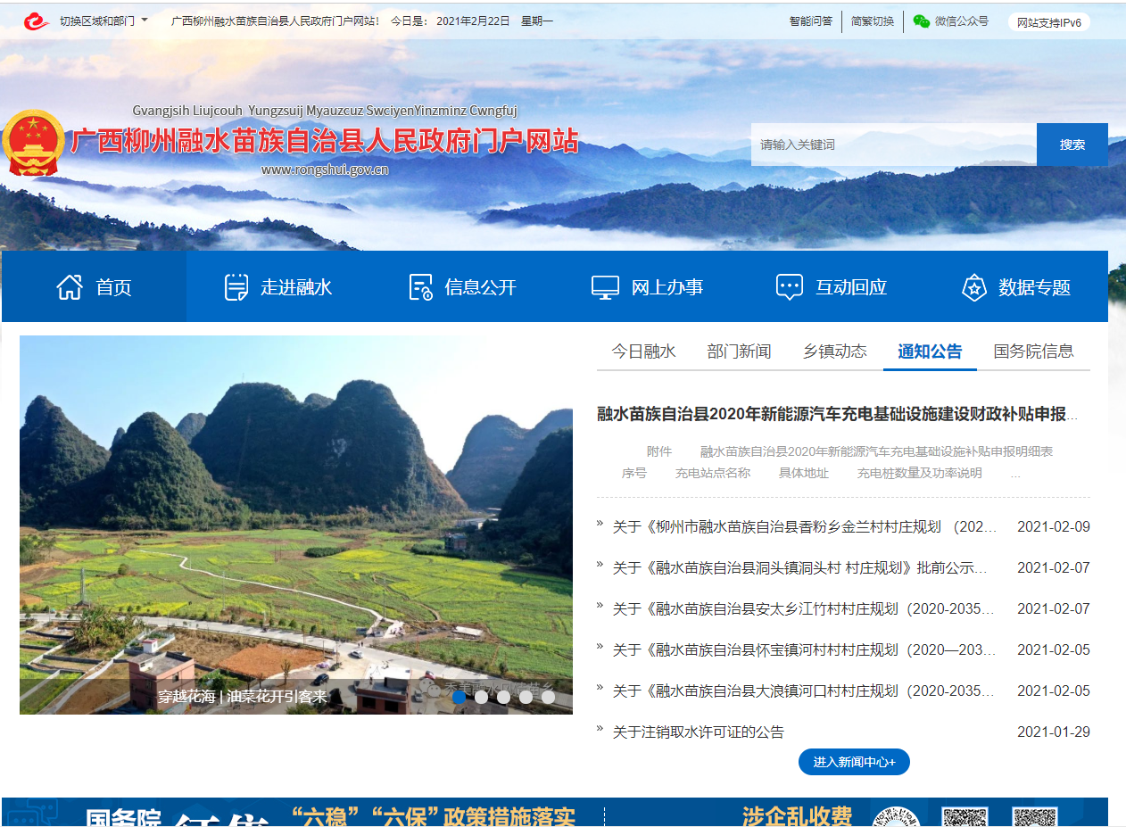
Task: Switch to the 部门新闻 tab
Action: 739,351
